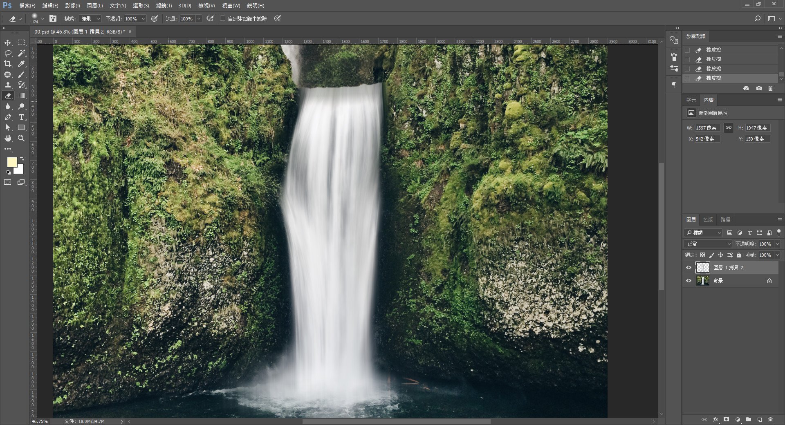This screenshot has width=785, height=425.
Task: Open the search icon in options bar
Action: 758,18
